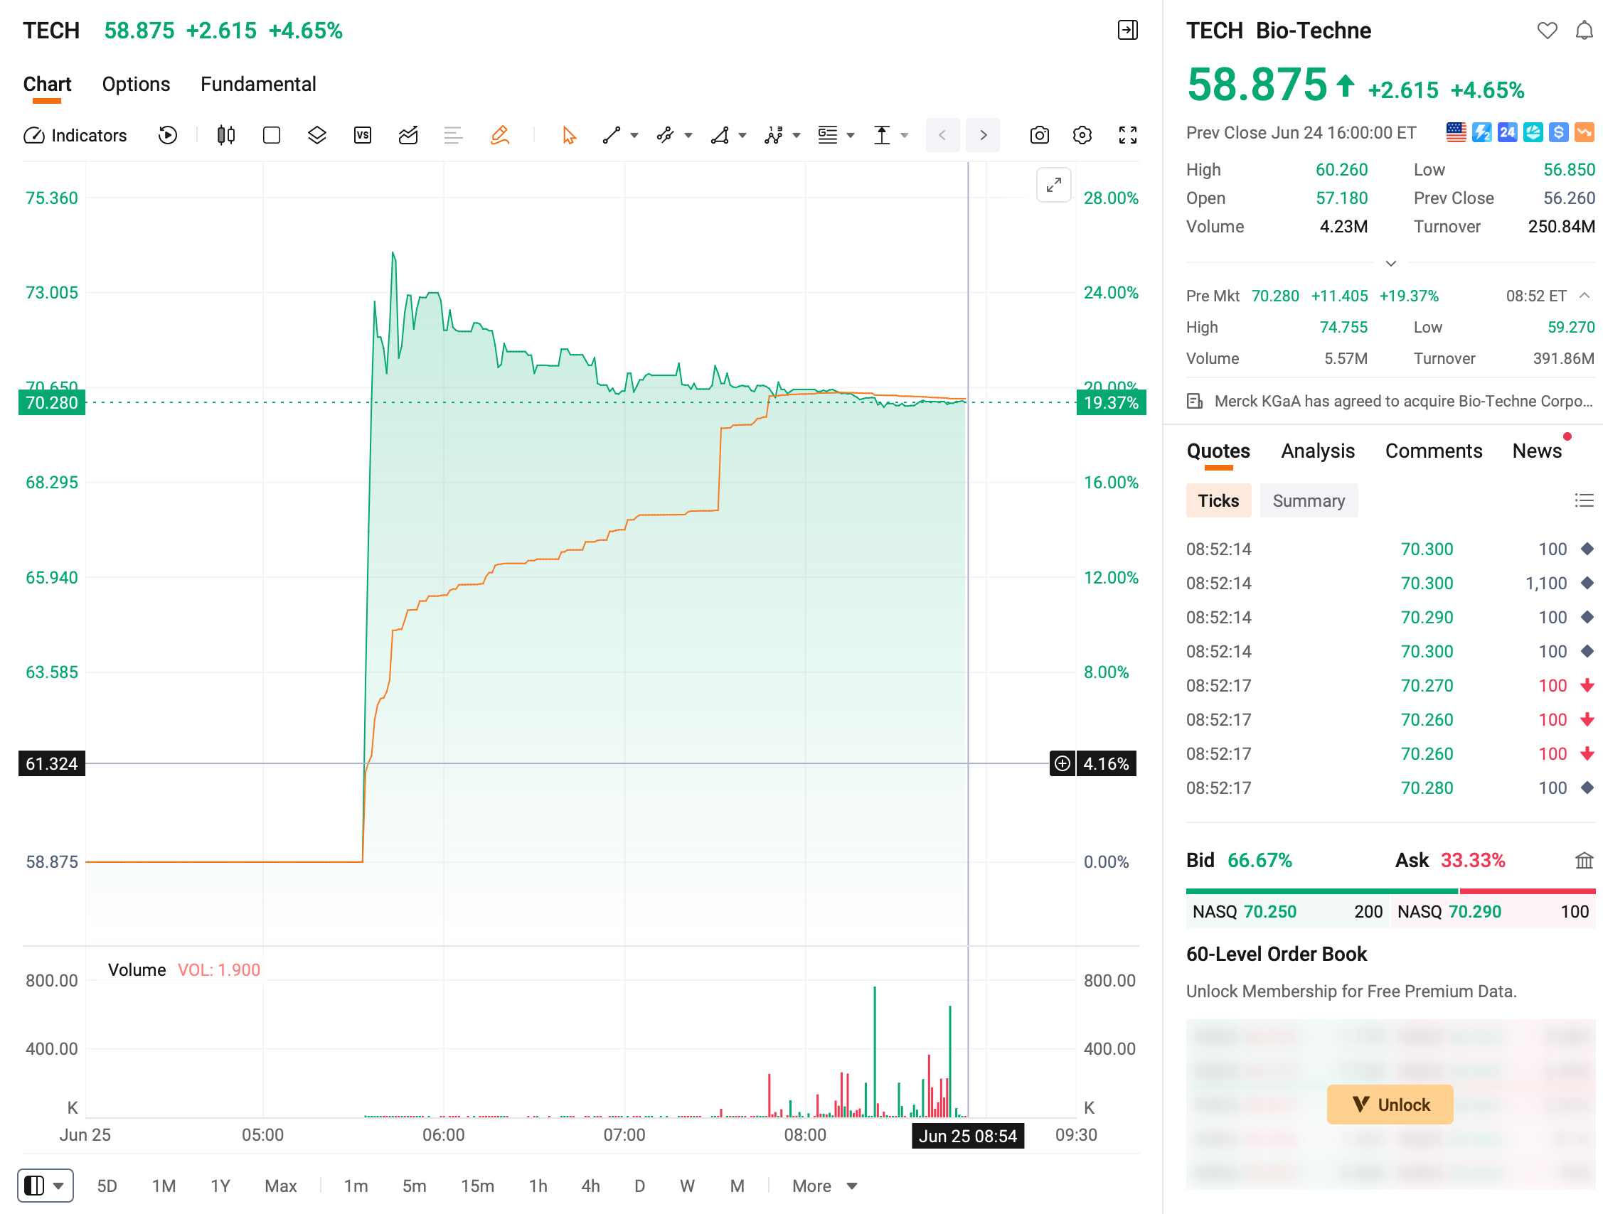Click the teal pie-chart badge
This screenshot has width=1603, height=1214.
coord(1533,132)
